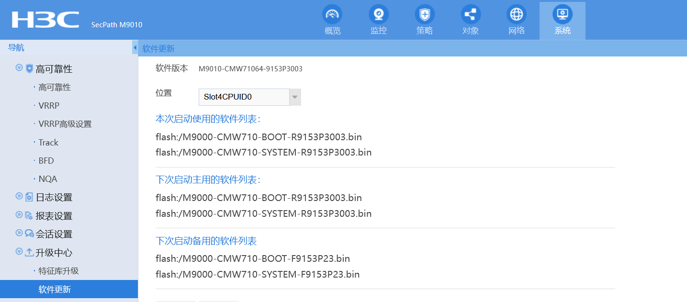The image size is (687, 302).
Task: Expand the 报表设置 tree group
Action: pos(19,215)
